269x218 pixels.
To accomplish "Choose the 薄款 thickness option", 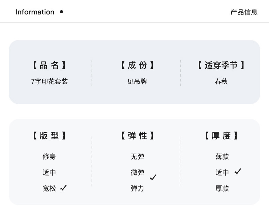I will click(222, 157).
